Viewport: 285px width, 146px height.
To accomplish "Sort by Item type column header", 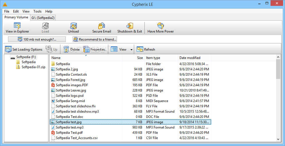I will pyautogui.click(x=161, y=58).
